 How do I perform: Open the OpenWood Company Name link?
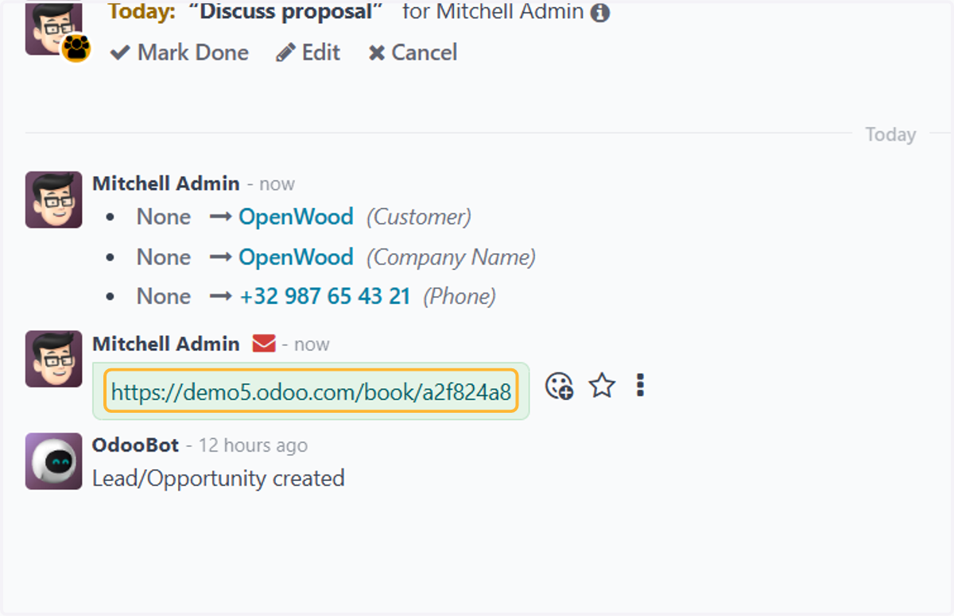[x=296, y=257]
